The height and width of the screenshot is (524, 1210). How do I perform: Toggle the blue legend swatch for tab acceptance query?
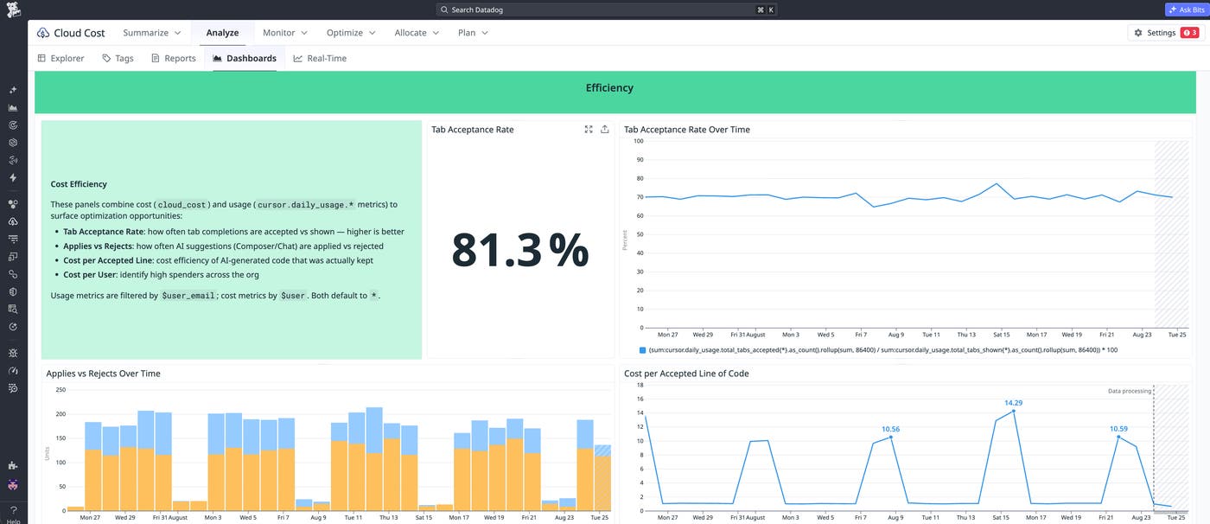pos(642,350)
